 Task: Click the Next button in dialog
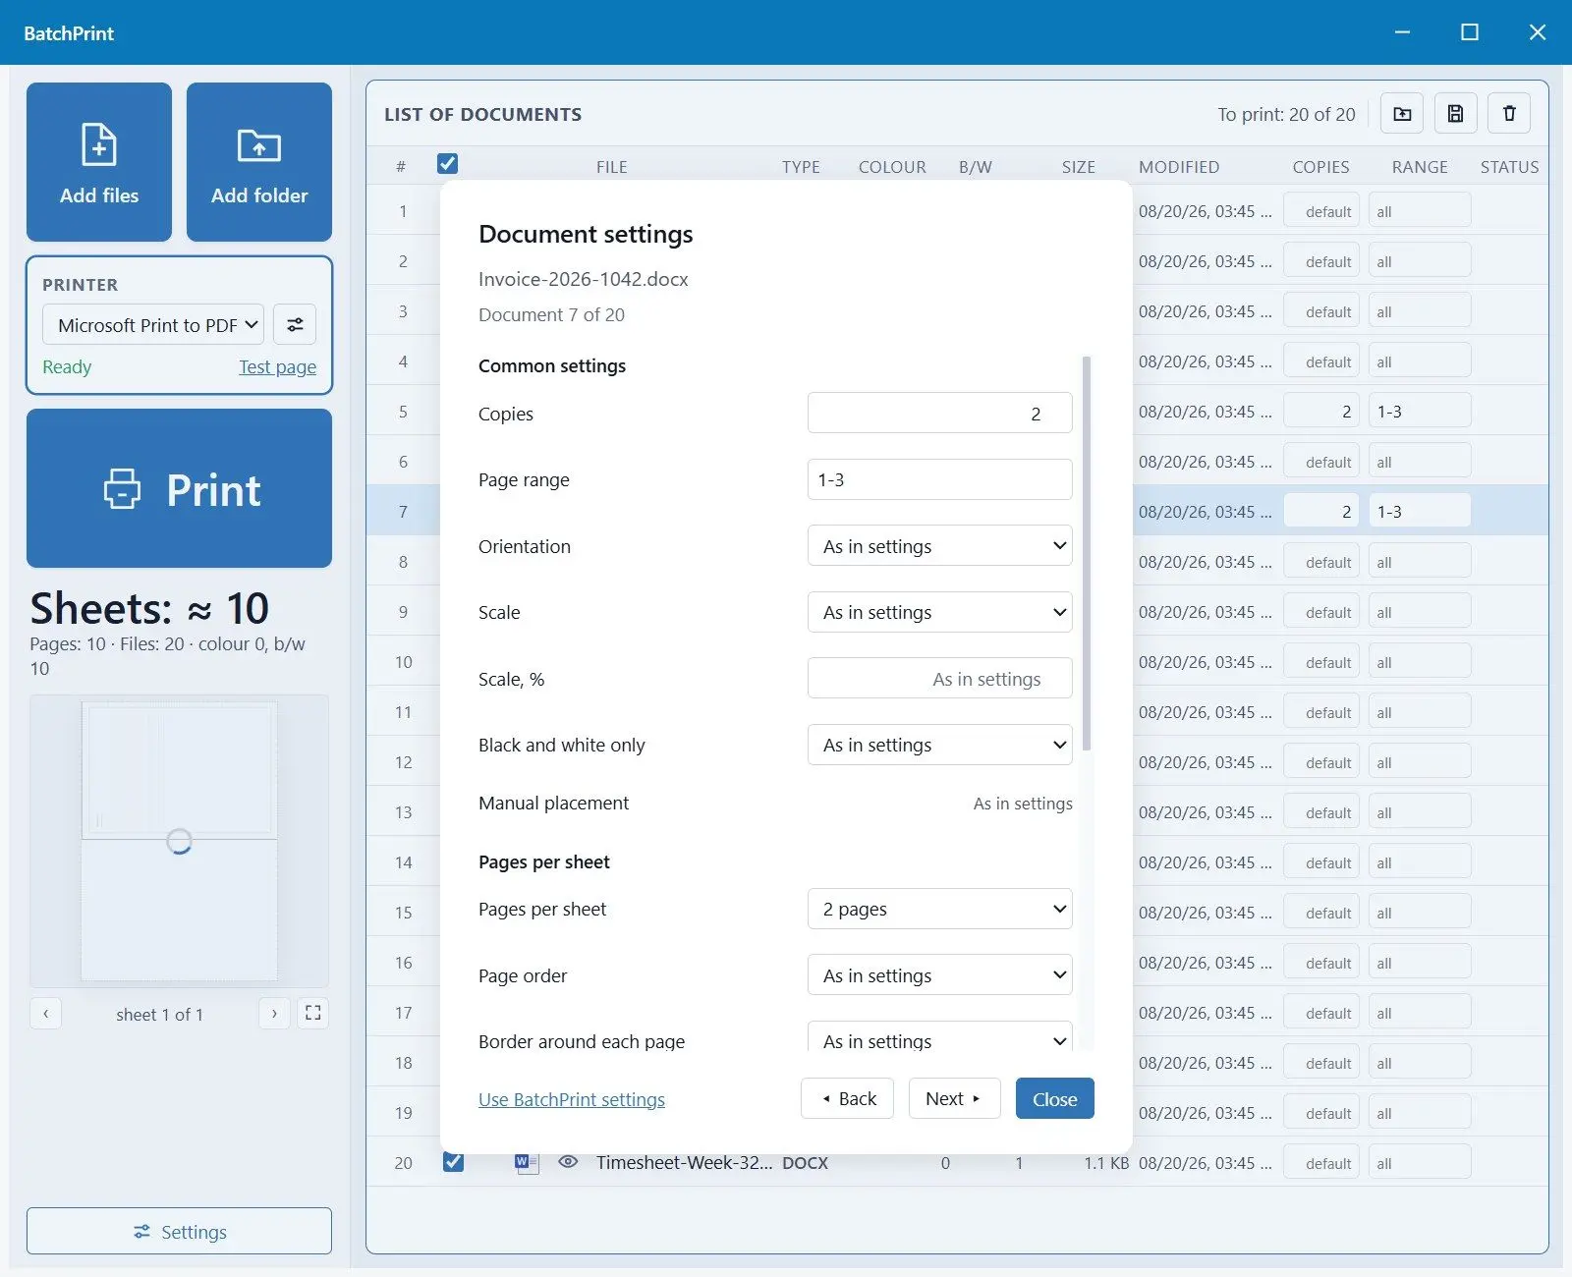tap(954, 1098)
